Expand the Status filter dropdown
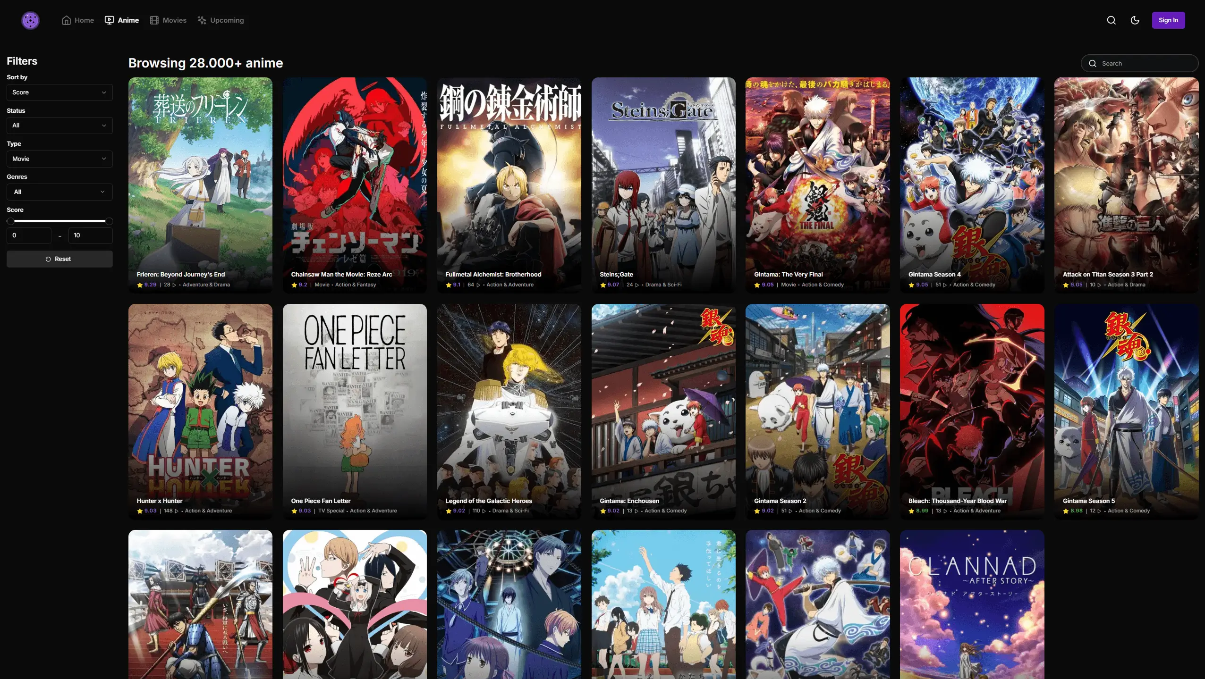Screen dimensions: 1205x679 click(59, 125)
